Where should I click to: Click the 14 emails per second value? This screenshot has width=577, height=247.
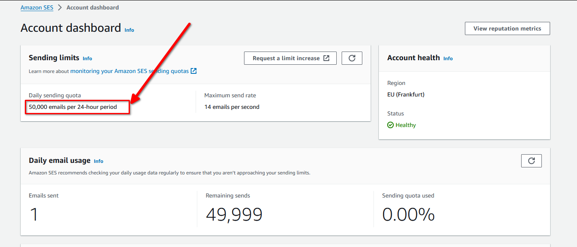(232, 107)
